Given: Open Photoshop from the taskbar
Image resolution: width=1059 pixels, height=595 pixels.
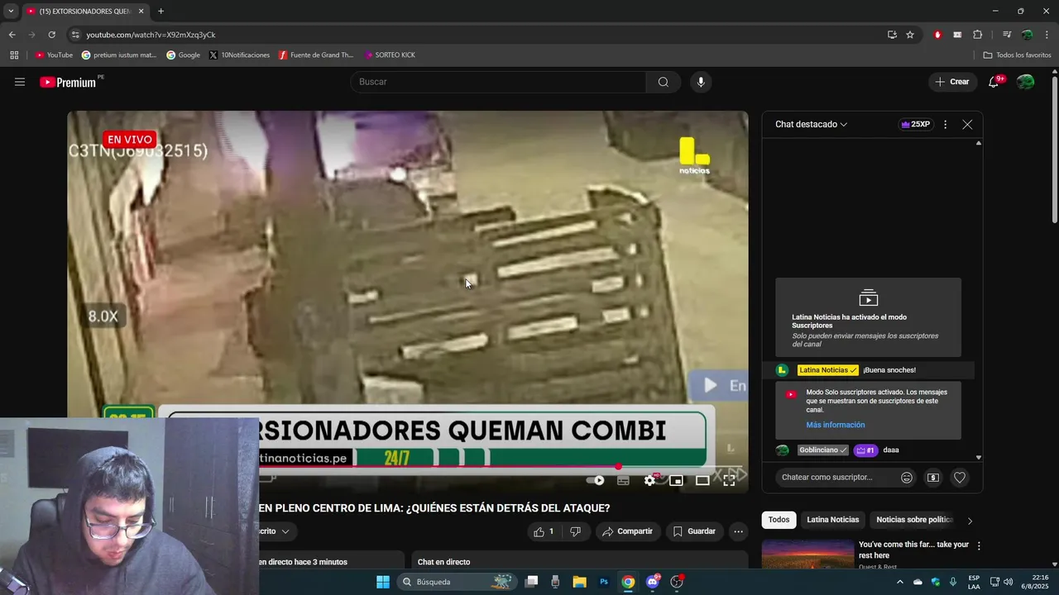Looking at the screenshot, I should (604, 582).
